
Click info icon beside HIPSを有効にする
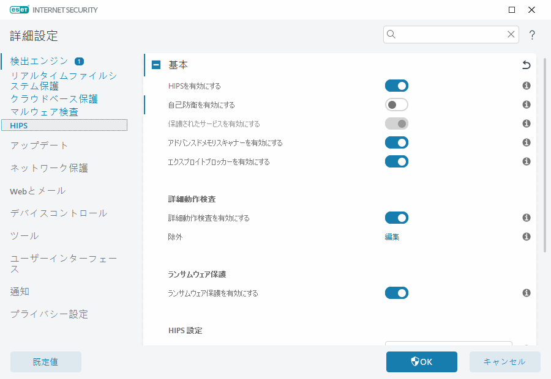pos(526,86)
